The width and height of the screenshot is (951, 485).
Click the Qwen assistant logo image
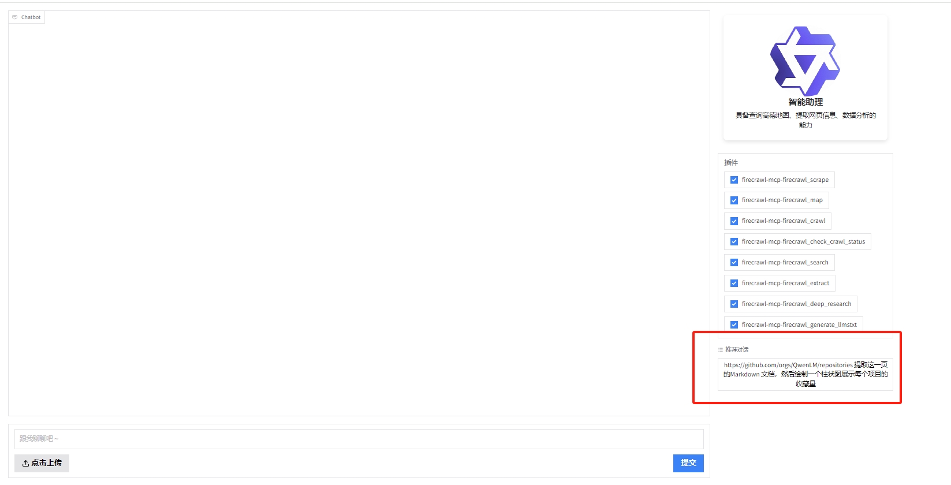pos(805,61)
